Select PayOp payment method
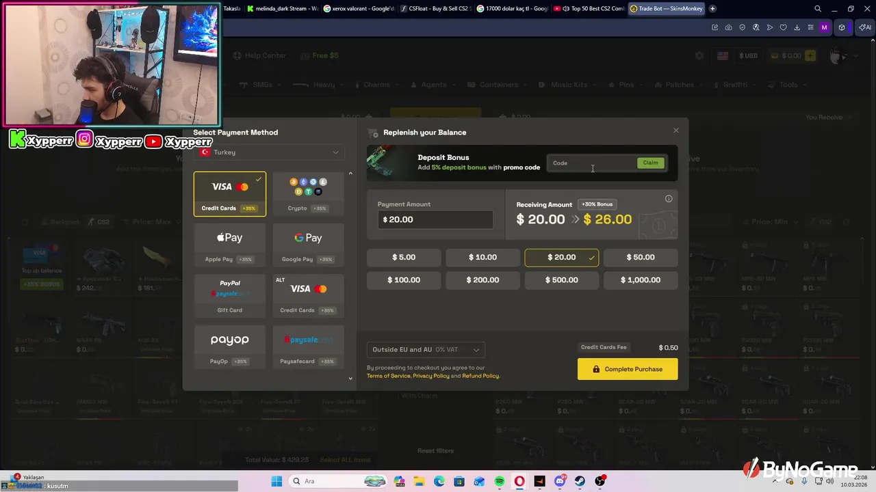 click(x=230, y=347)
